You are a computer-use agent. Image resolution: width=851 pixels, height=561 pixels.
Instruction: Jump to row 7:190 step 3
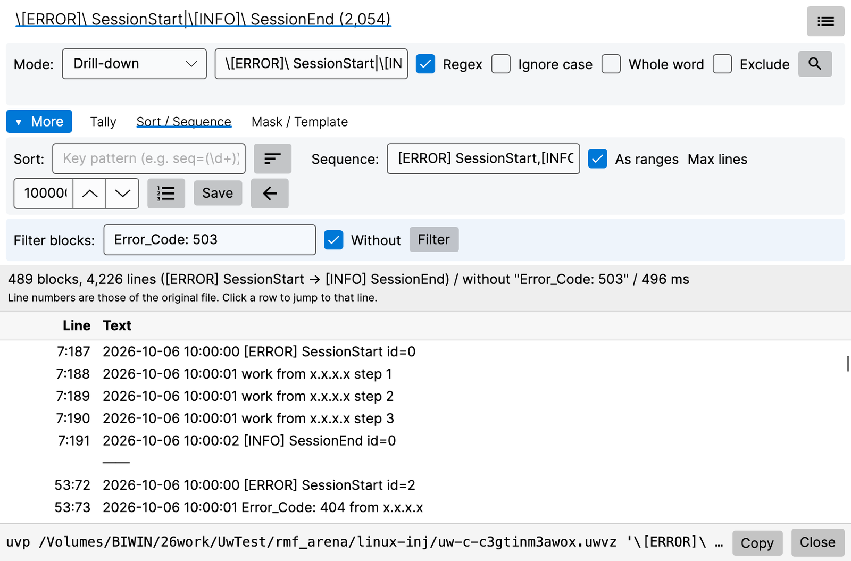[425, 418]
